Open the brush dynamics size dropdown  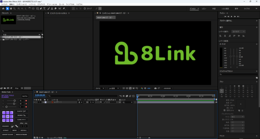[237, 117]
